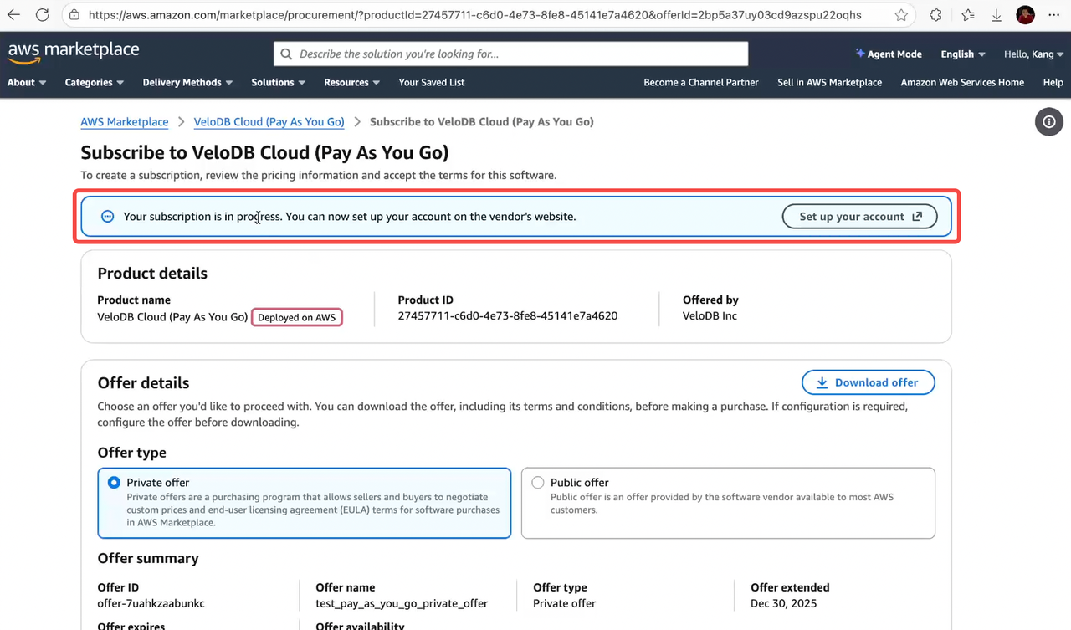This screenshot has height=630, width=1071.
Task: Open Amazon Web Services Home
Action: pos(962,82)
